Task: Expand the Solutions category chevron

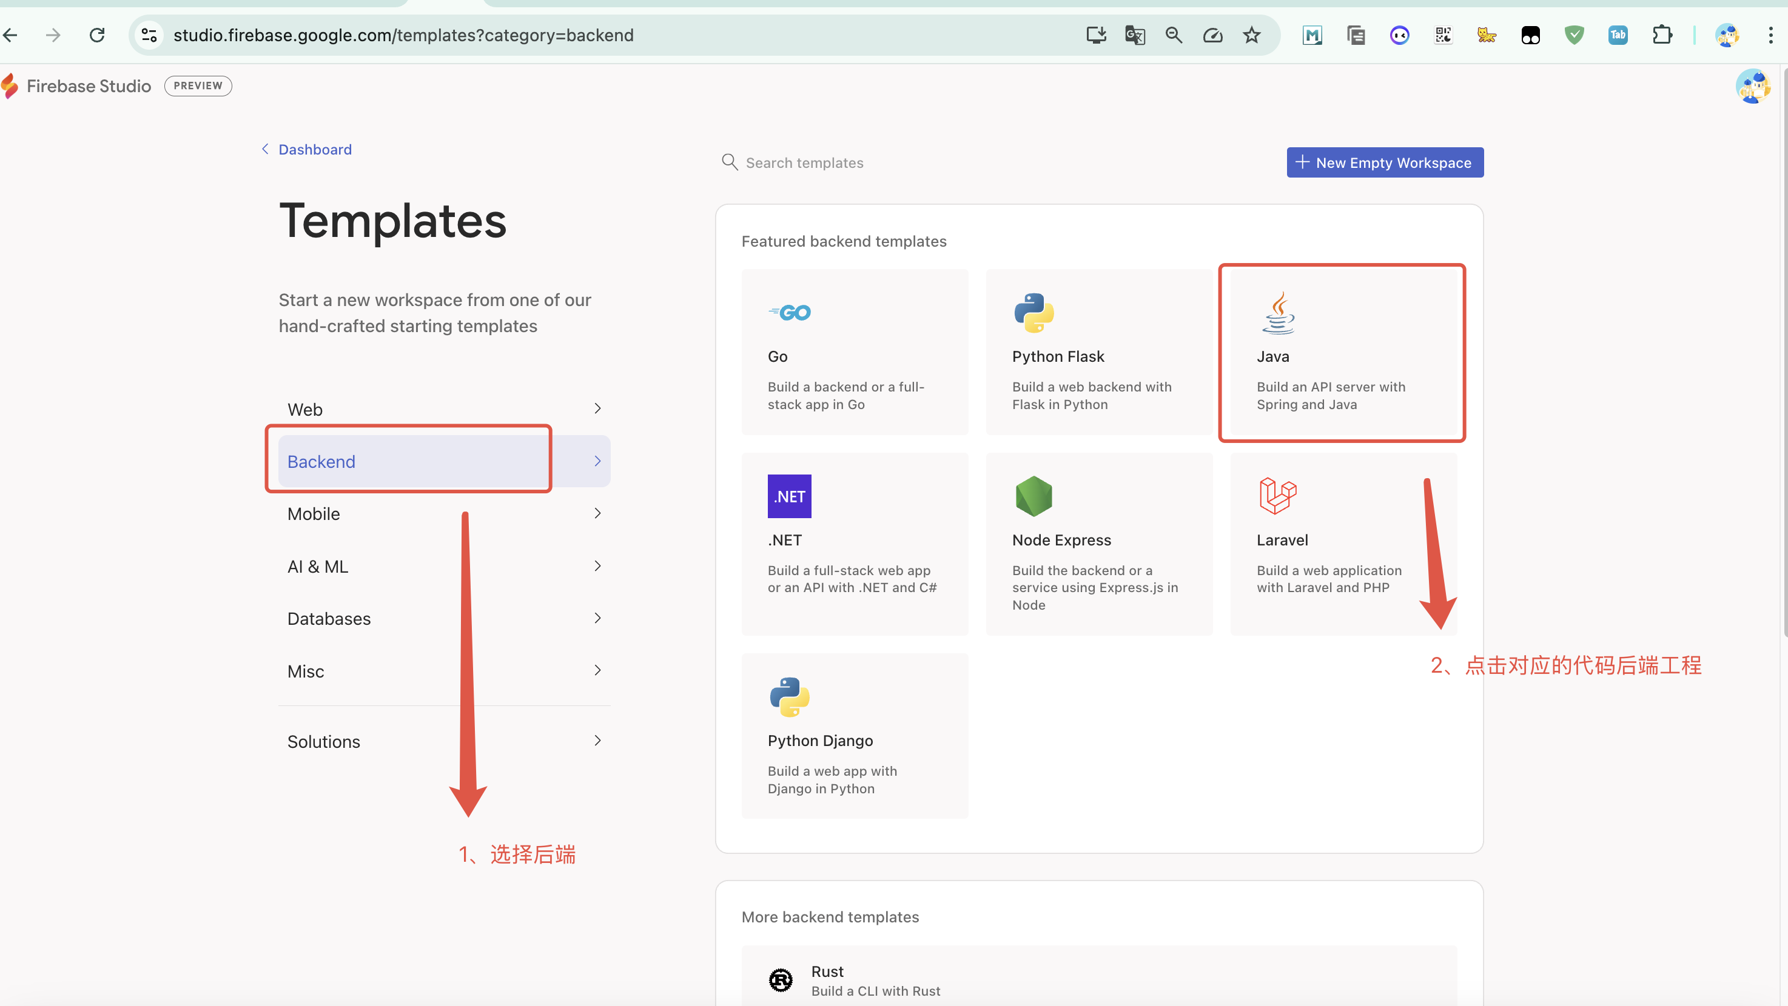Action: pyautogui.click(x=597, y=741)
